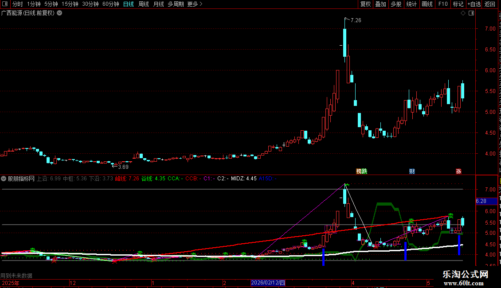Click the 榜 info marker
The width and height of the screenshot is (501, 288).
coord(359,171)
